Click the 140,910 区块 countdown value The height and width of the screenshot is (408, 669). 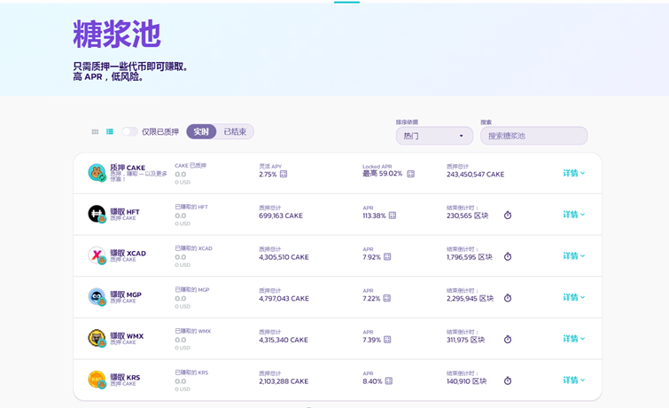[x=466, y=381]
